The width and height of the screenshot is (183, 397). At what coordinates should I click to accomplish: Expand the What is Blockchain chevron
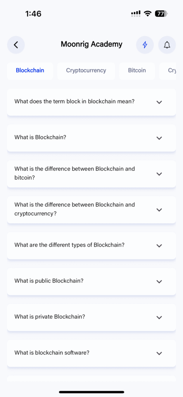point(159,138)
